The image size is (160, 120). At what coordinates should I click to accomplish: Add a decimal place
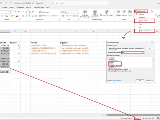pos(74,16)
